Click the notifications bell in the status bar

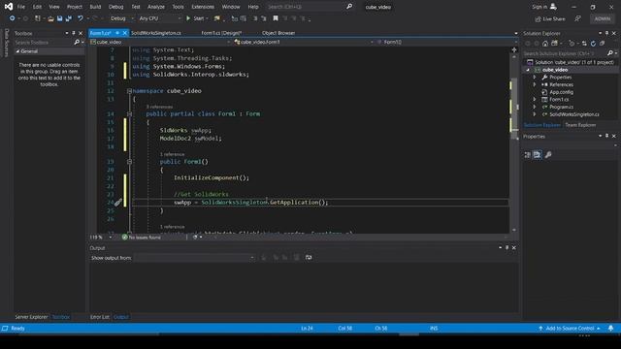click(610, 328)
